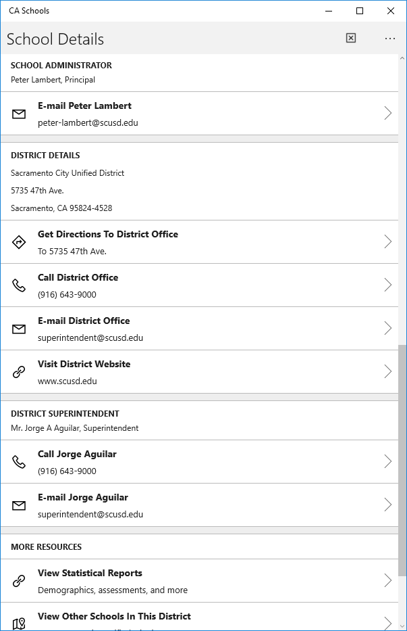
Task: Expand the chevron on Get Directions row
Action: pos(387,242)
